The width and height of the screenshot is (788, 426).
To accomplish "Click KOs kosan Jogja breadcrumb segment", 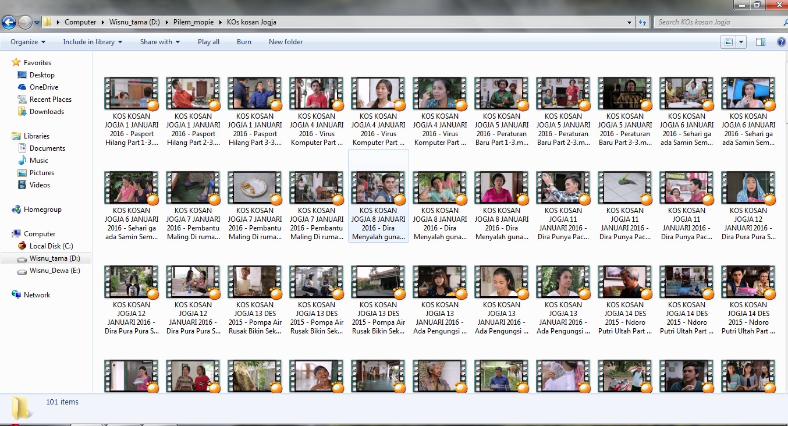I will [251, 22].
